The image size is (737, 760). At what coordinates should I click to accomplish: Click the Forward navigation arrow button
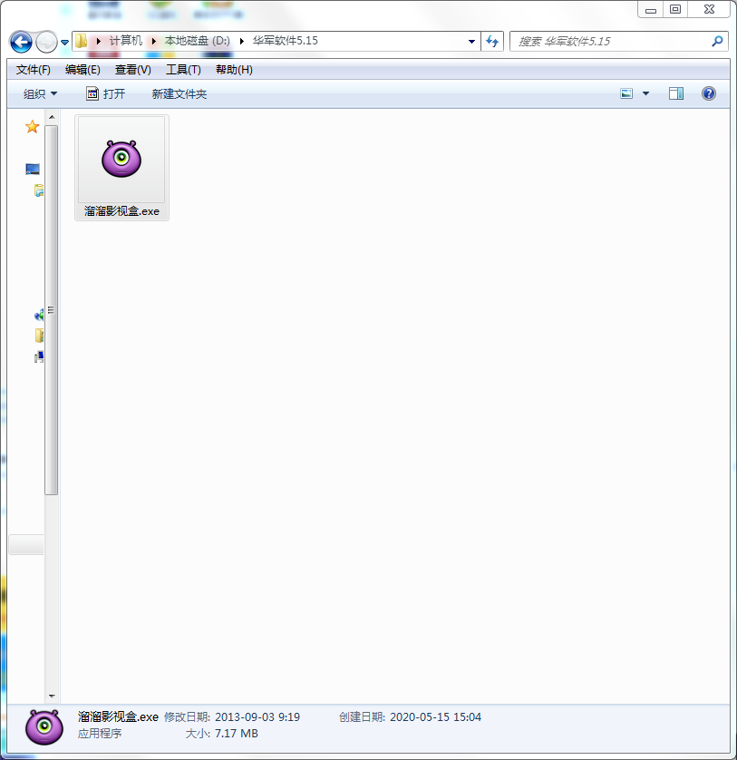45,42
